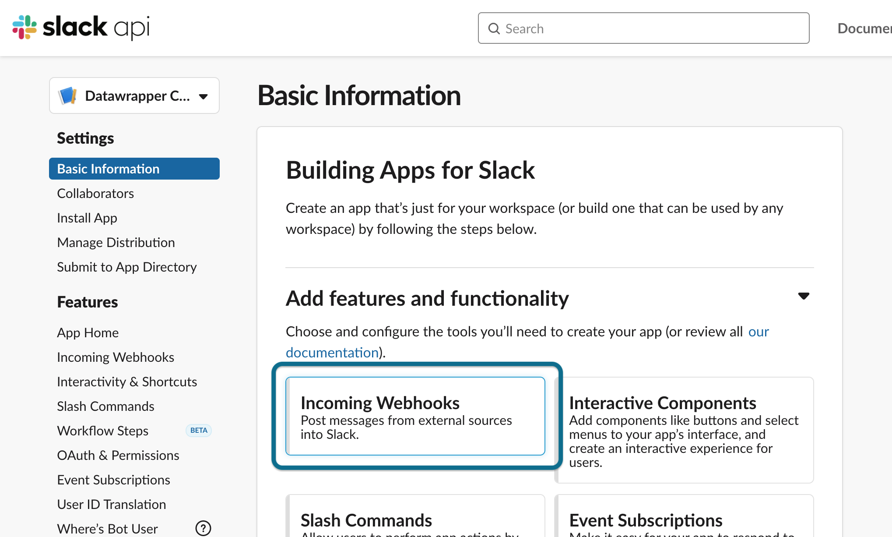Image resolution: width=892 pixels, height=537 pixels.
Task: Click the Slack API logo
Action: tap(81, 28)
